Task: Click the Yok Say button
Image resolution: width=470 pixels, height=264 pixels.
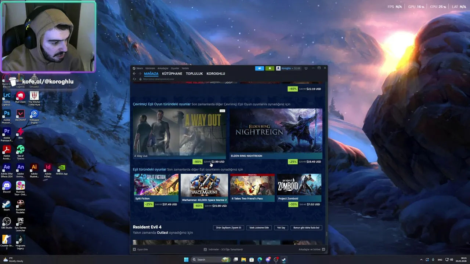Action: [281, 228]
